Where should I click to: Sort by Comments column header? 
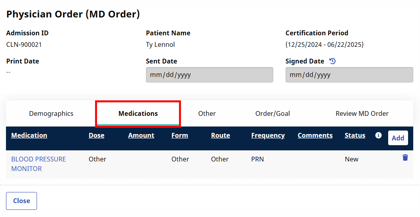[x=315, y=135]
